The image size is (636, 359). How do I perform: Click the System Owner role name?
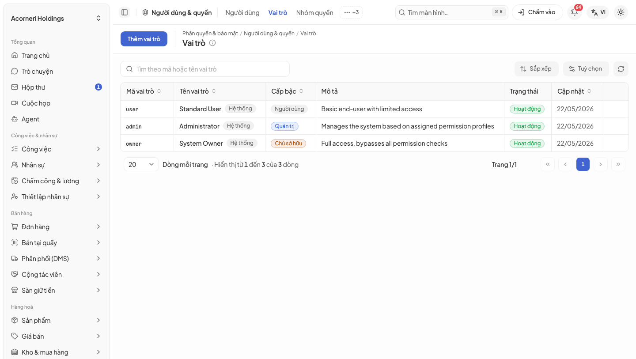click(x=201, y=144)
